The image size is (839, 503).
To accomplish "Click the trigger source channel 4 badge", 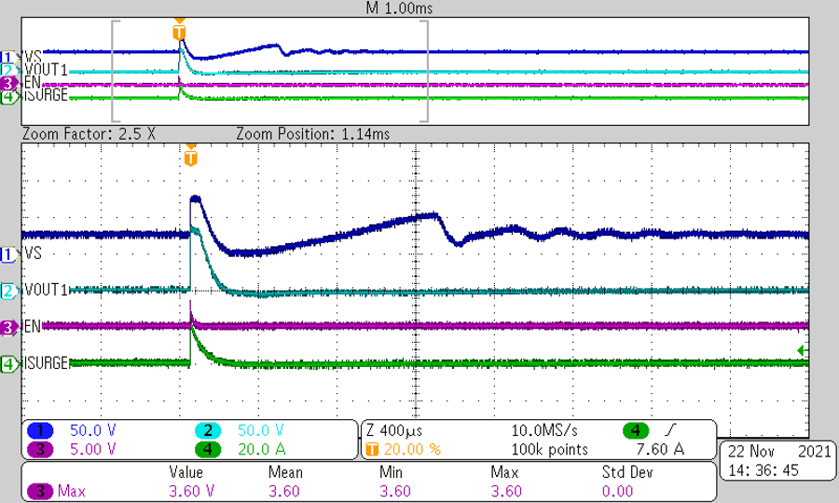I will point(636,430).
